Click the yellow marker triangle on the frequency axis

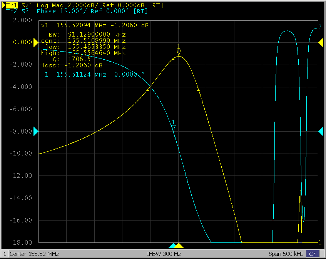click(179, 245)
